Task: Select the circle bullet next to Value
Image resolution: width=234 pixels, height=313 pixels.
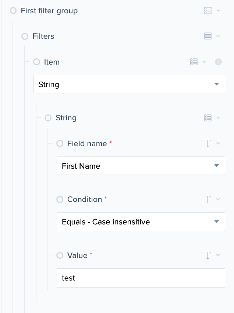Action: point(60,255)
